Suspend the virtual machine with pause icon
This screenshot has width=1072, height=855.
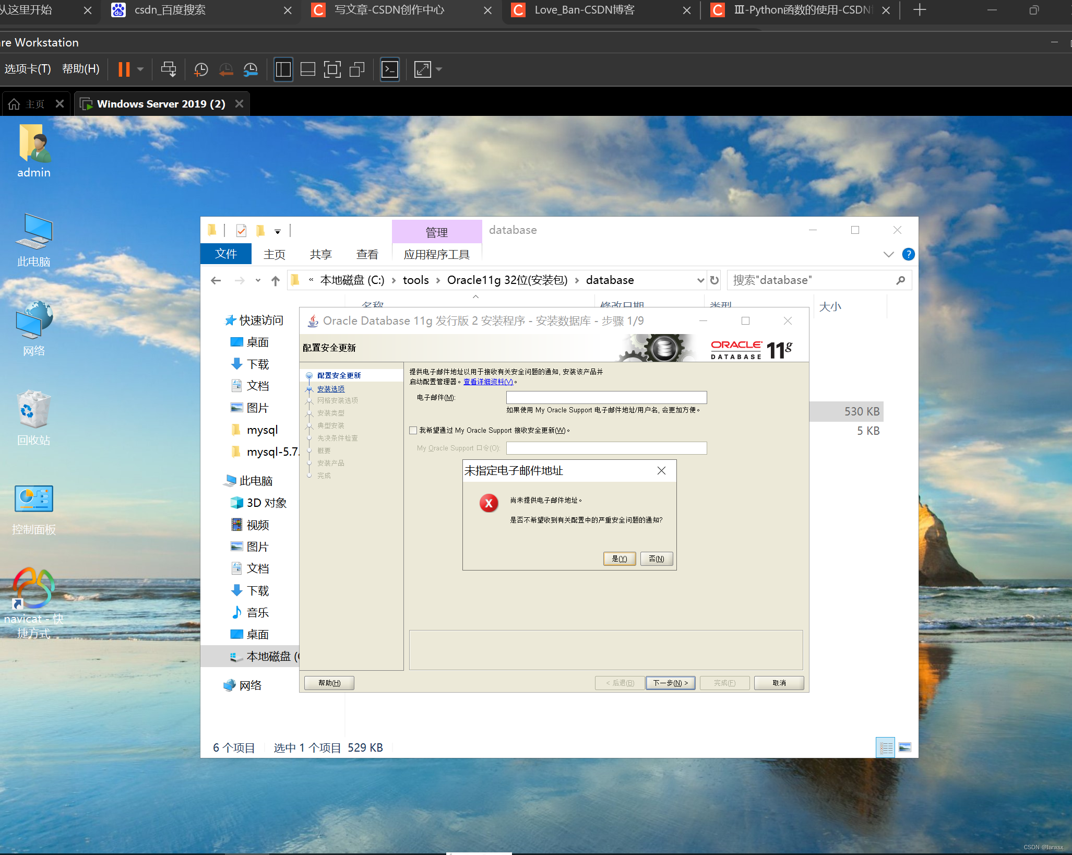pyautogui.click(x=124, y=69)
